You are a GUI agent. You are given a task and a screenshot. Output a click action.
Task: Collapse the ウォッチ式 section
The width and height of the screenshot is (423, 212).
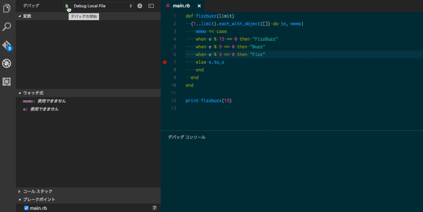(88, 93)
